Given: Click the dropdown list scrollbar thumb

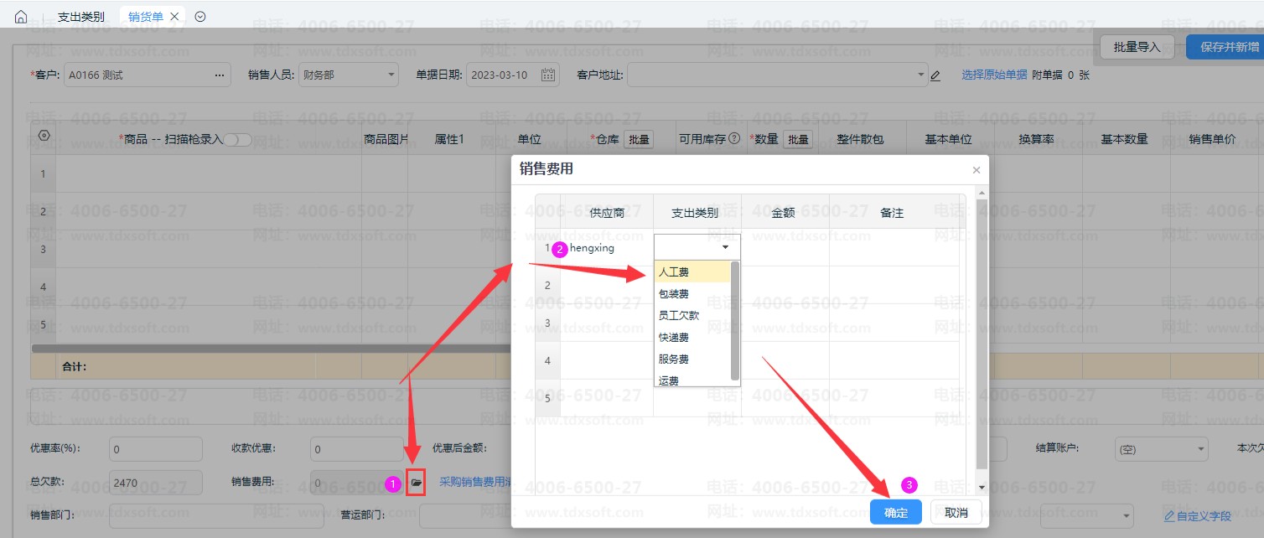Looking at the screenshot, I should coord(735,320).
